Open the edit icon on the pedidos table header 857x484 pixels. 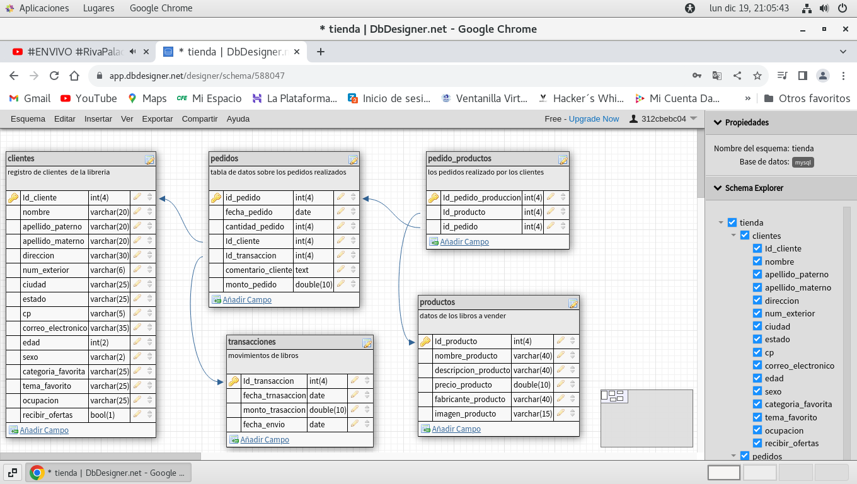(353, 159)
